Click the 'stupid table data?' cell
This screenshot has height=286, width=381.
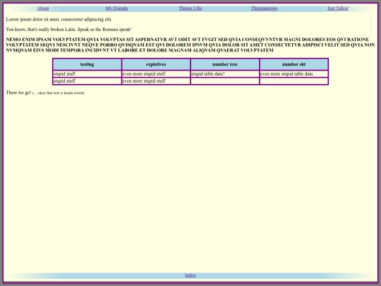click(x=225, y=74)
